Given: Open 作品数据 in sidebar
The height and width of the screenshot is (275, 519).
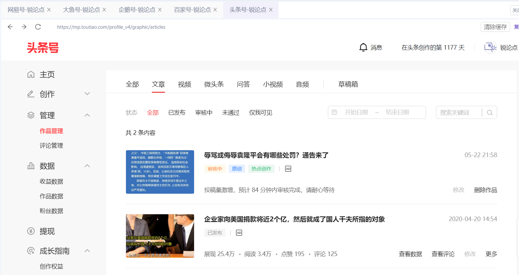Looking at the screenshot, I should click(51, 196).
